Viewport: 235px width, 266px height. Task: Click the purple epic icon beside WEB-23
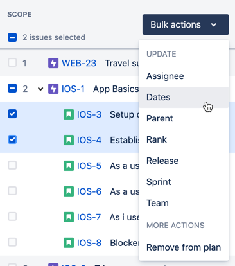tap(53, 63)
